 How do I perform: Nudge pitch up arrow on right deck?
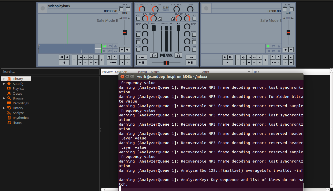pos(291,50)
